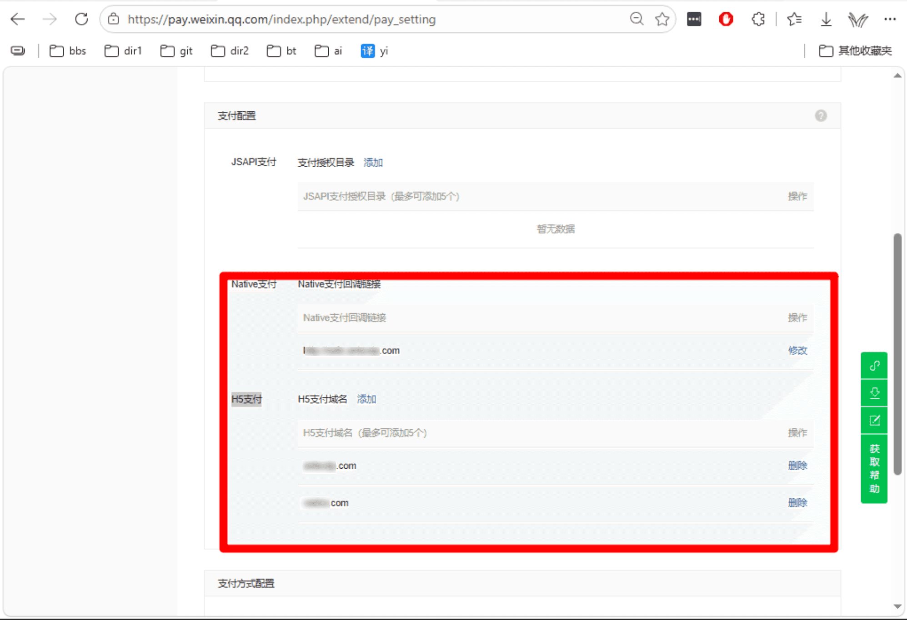Reload the pay_setting page
The image size is (907, 620).
pyautogui.click(x=81, y=19)
